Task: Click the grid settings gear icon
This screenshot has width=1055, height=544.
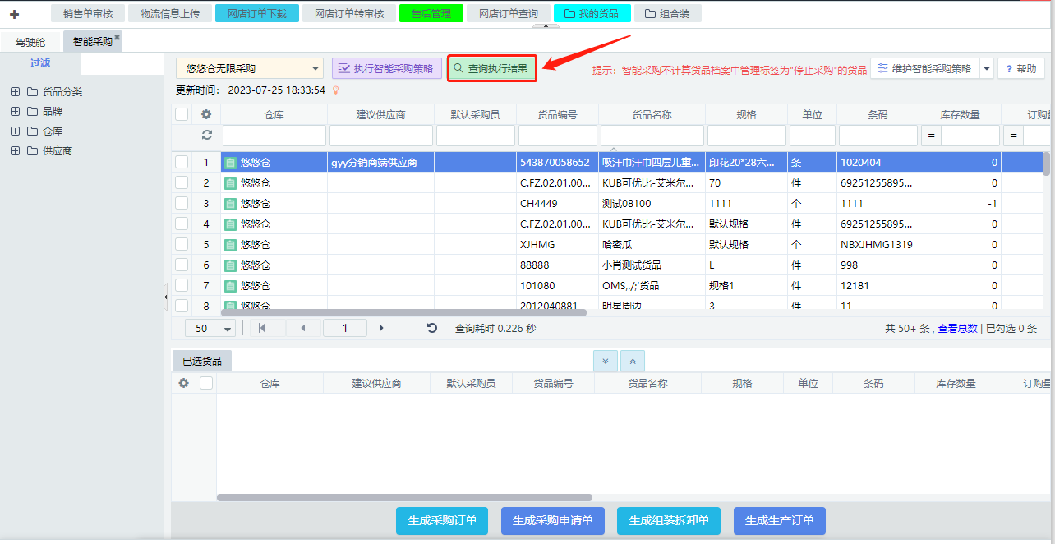Action: click(206, 115)
